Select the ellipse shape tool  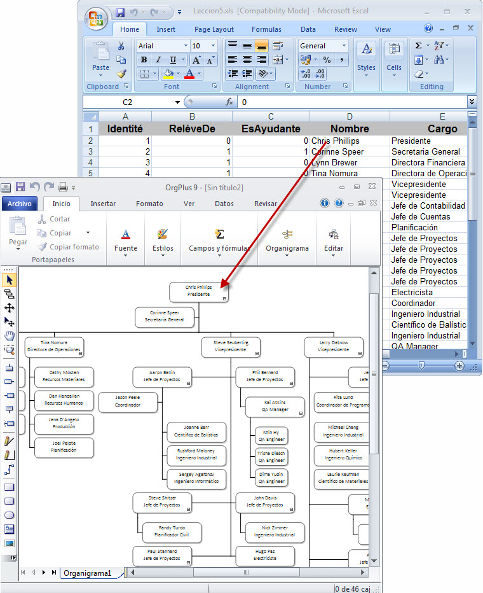click(x=9, y=515)
